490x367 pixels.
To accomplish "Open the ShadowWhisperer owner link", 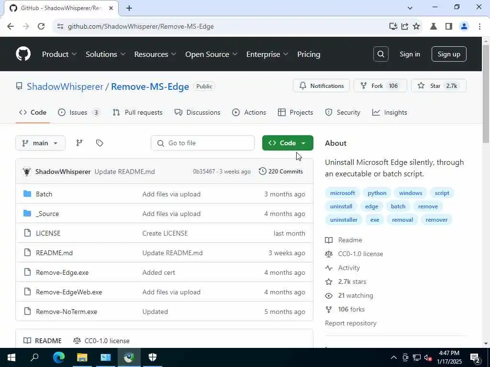I will click(x=65, y=86).
